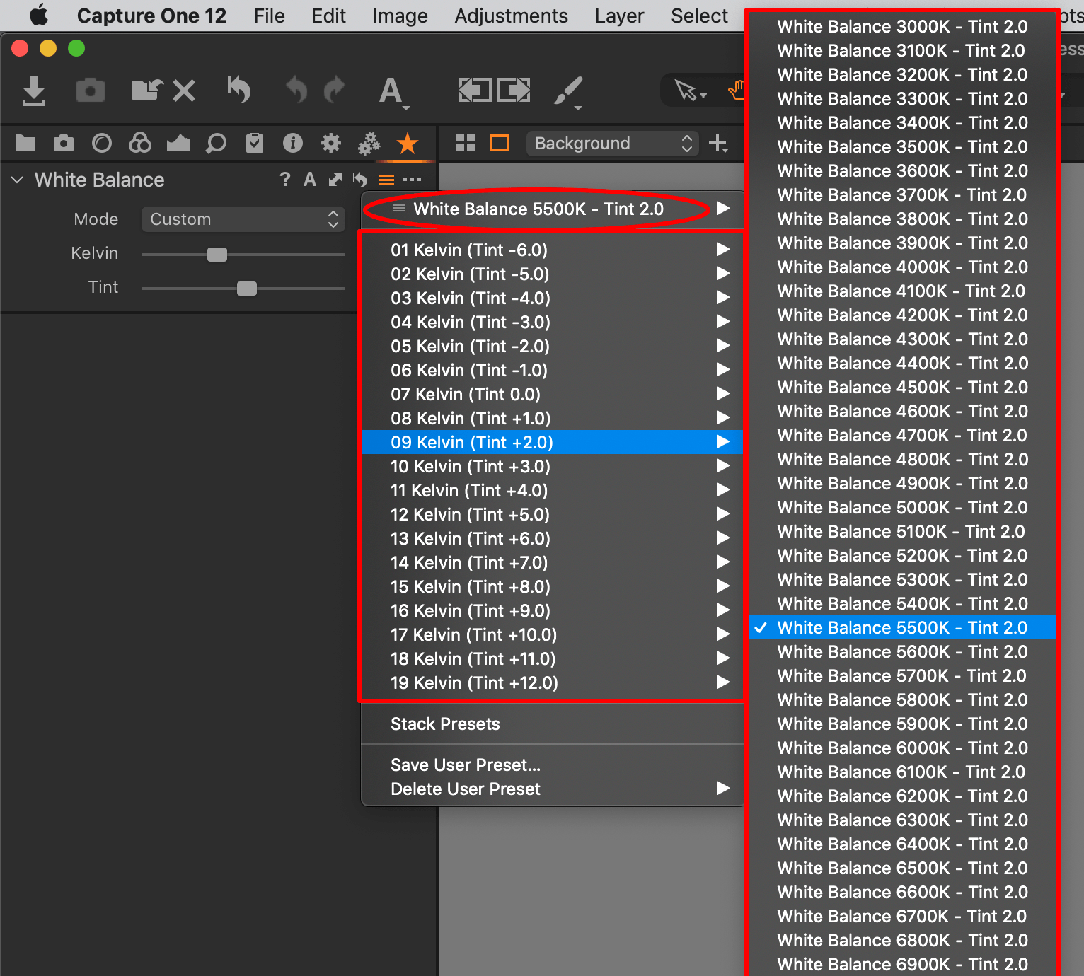The height and width of the screenshot is (976, 1084).
Task: Expand 10 Kelvin (Tint +3.0) submenu
Action: coord(552,466)
